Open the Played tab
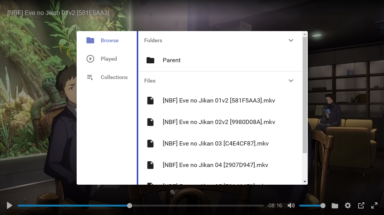This screenshot has height=215, width=384. [x=107, y=59]
